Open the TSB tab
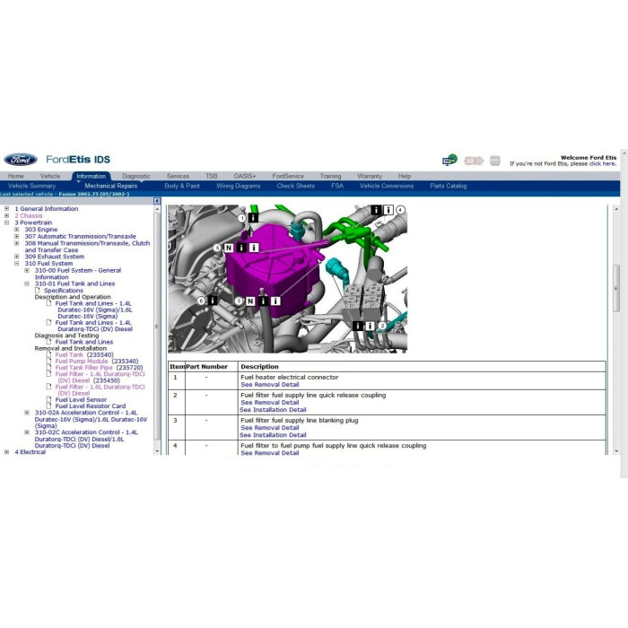628x628 pixels. [212, 176]
